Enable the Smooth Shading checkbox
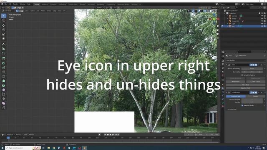 242,75
